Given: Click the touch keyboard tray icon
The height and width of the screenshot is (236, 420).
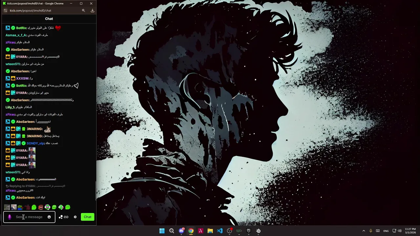Looking at the screenshot, I should [378, 231].
